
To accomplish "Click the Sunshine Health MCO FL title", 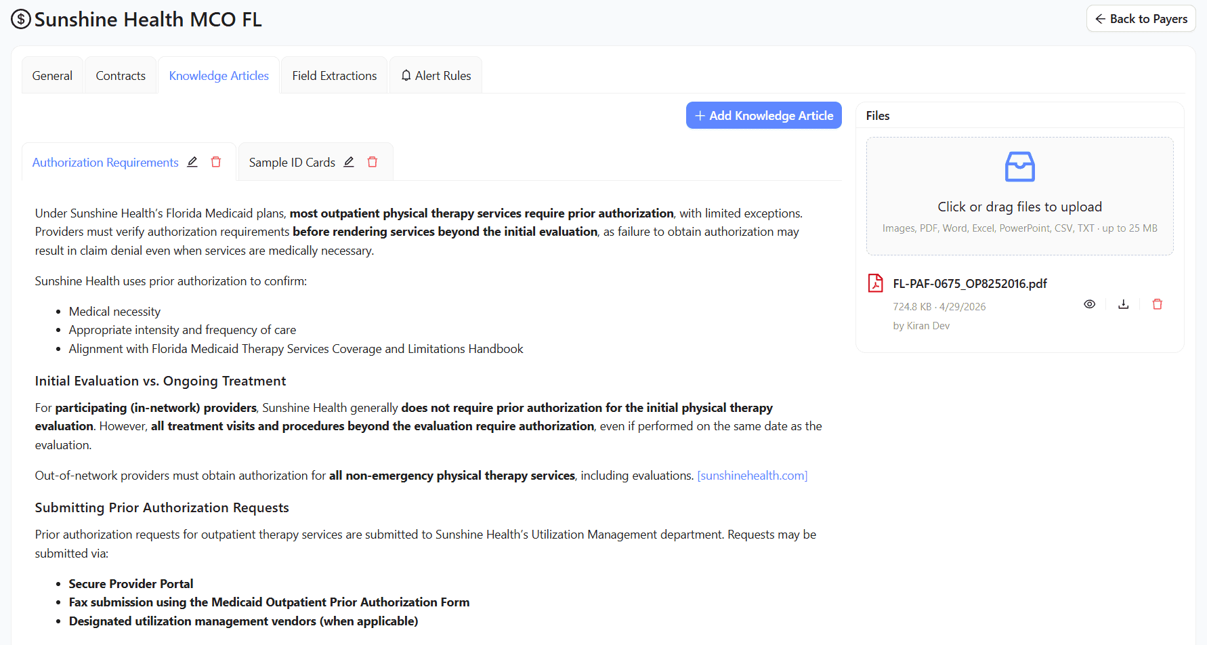I will tap(148, 20).
